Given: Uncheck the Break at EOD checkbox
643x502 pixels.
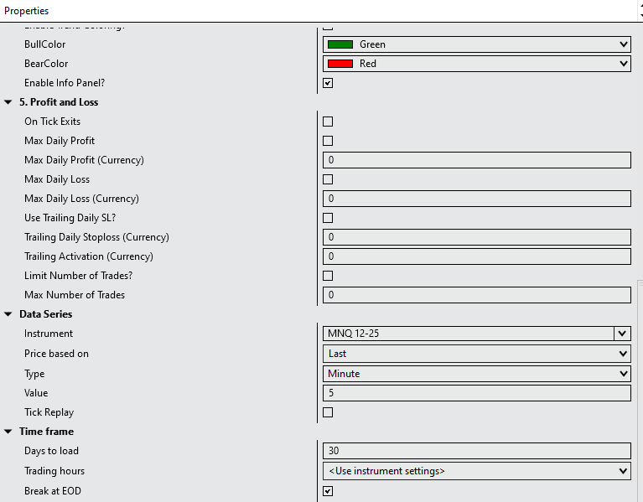Looking at the screenshot, I should (x=328, y=491).
